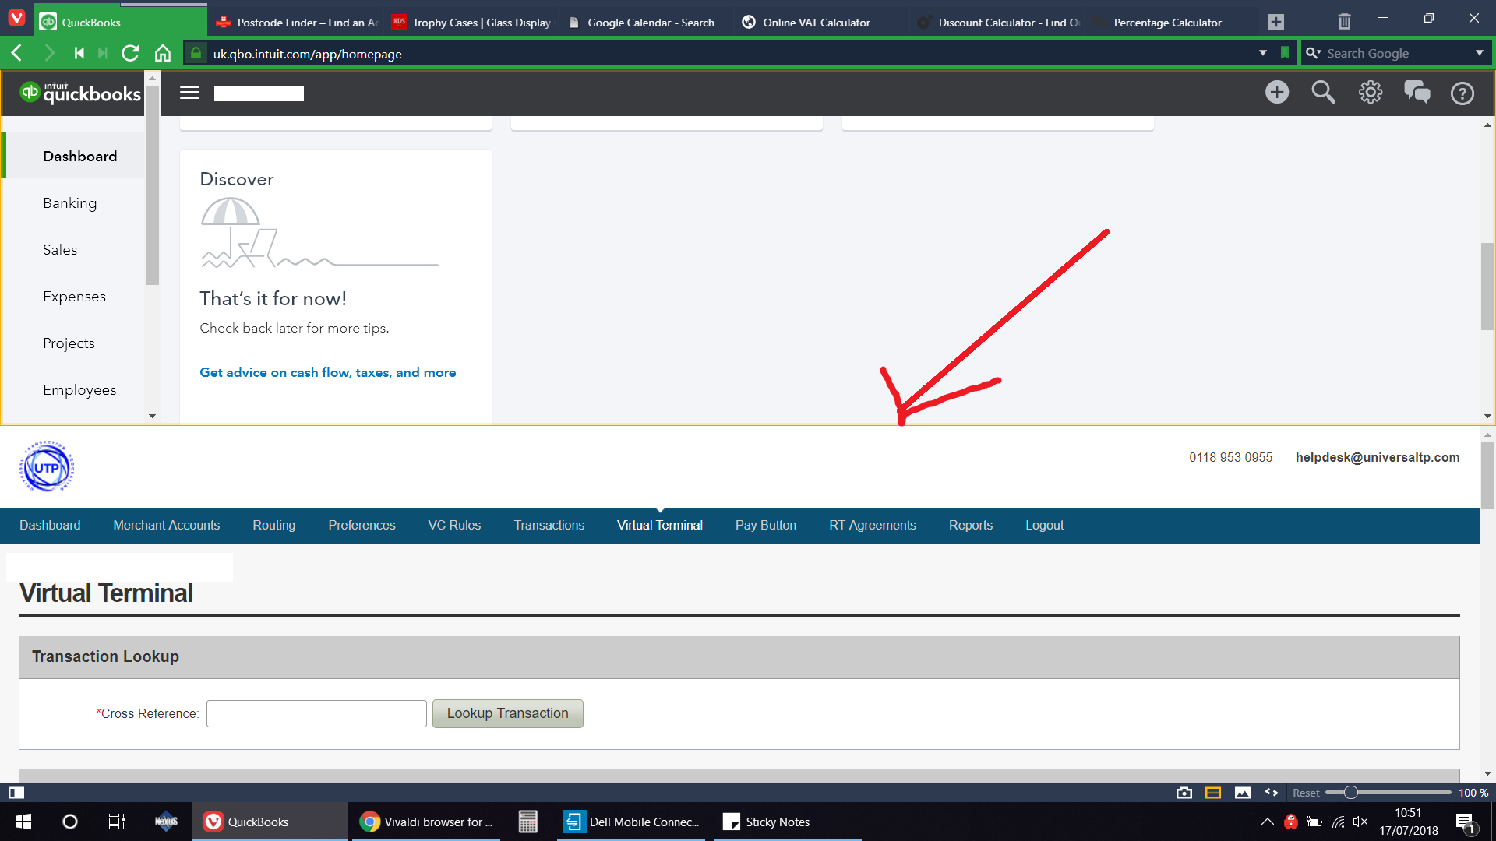The image size is (1496, 841).
Task: Bookmark this page with the green bookmark icon
Action: point(1285,53)
